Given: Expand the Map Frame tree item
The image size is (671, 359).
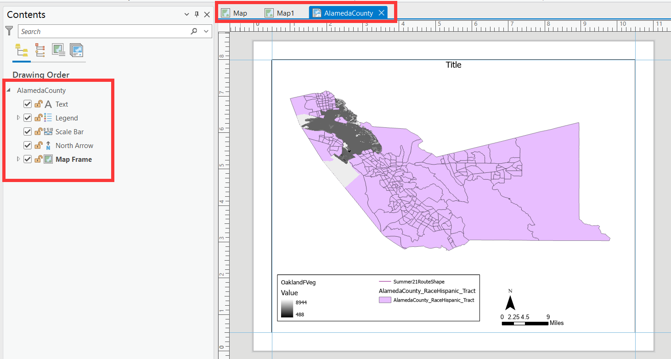Looking at the screenshot, I should coord(18,159).
